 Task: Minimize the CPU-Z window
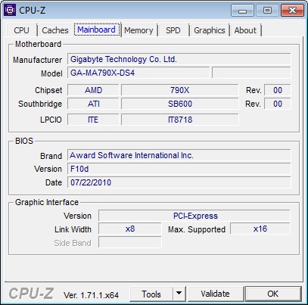(242, 10)
